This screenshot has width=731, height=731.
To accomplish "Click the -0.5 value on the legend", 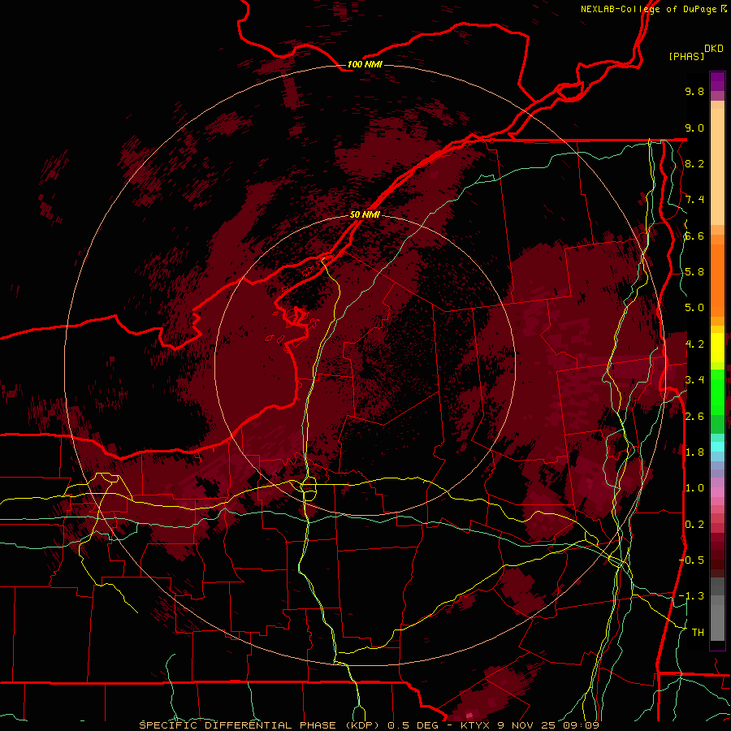I will coord(691,560).
